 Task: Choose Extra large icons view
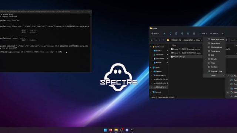[214, 39]
